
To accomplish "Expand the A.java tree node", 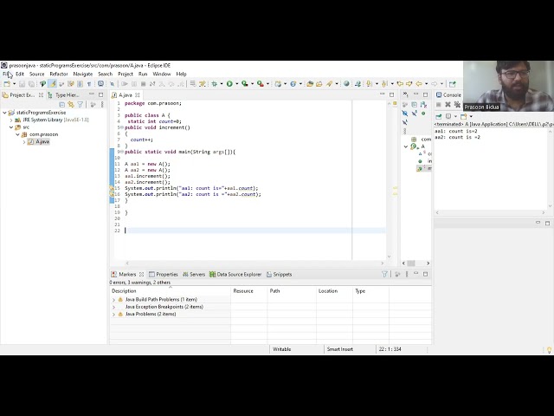I will tap(24, 142).
